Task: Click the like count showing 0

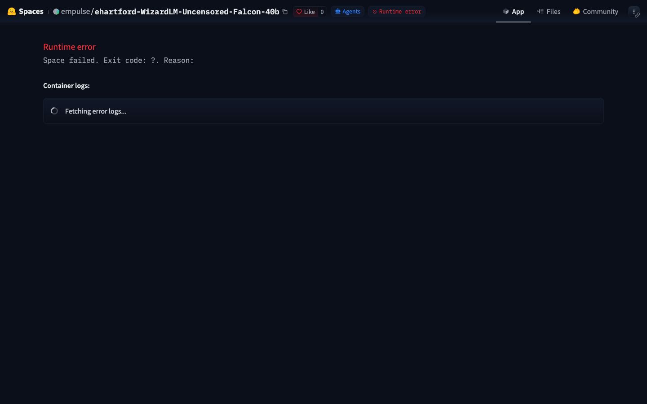Action: click(x=322, y=12)
